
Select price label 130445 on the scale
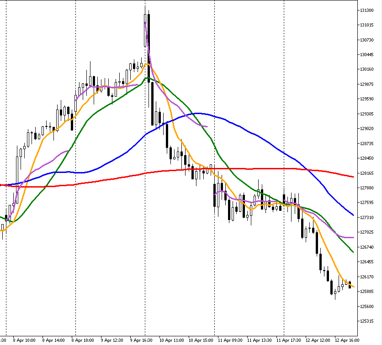pos(366,55)
